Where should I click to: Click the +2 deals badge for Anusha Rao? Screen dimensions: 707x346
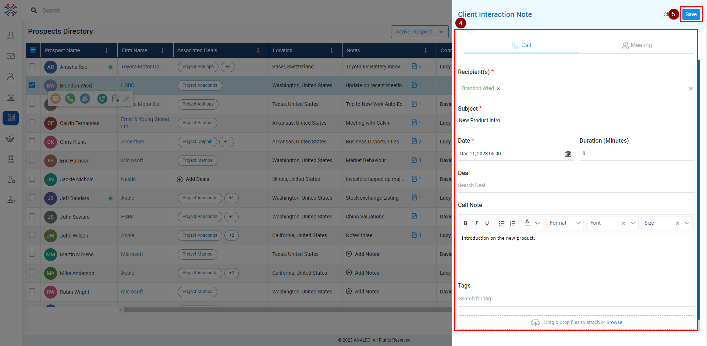coord(228,67)
